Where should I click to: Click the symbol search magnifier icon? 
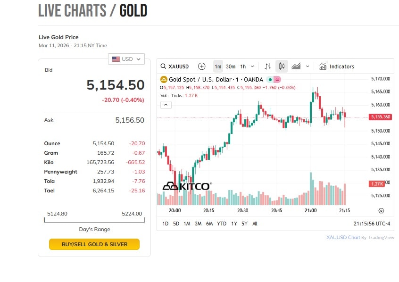pos(163,66)
